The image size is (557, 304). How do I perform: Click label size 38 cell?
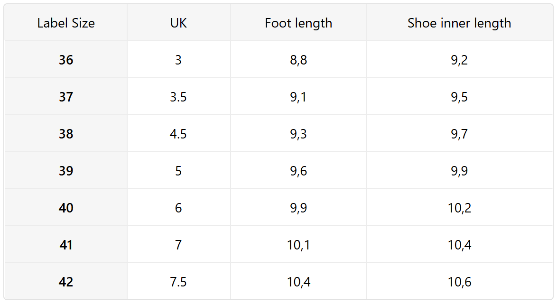66,134
